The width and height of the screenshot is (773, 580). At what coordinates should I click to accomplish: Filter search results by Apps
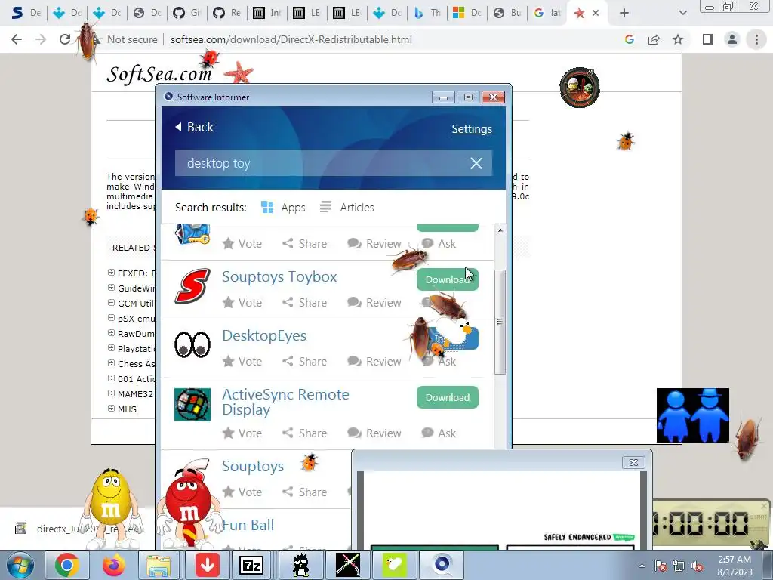tap(284, 208)
